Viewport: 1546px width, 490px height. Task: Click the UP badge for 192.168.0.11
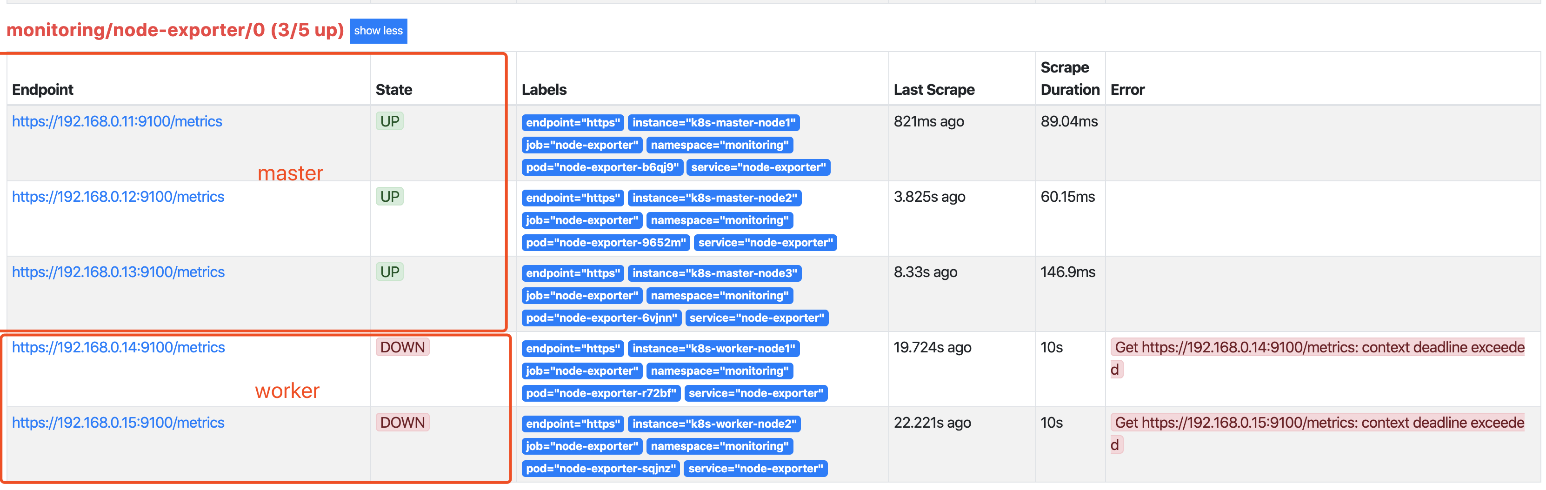click(x=389, y=121)
